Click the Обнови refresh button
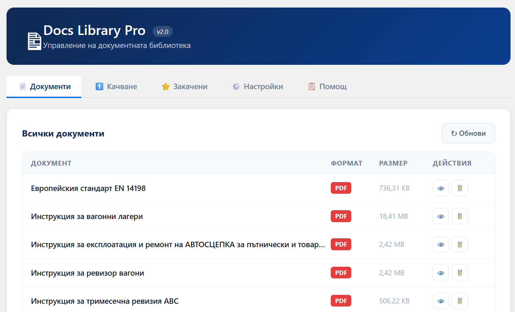The image size is (515, 312). [x=468, y=133]
